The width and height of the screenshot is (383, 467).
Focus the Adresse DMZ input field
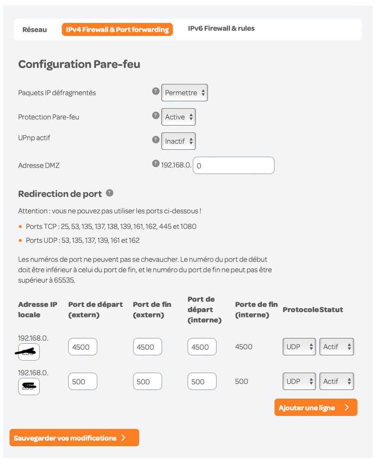click(233, 165)
